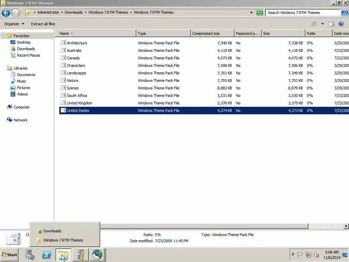This screenshot has width=349, height=262.
Task: Open Desktop in the navigation pane
Action: click(24, 42)
